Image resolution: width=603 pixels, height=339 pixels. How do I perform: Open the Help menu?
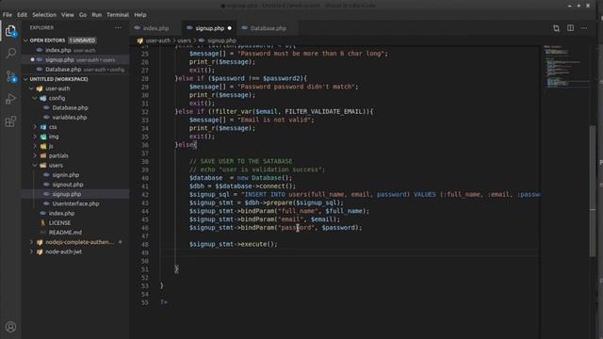tap(140, 15)
